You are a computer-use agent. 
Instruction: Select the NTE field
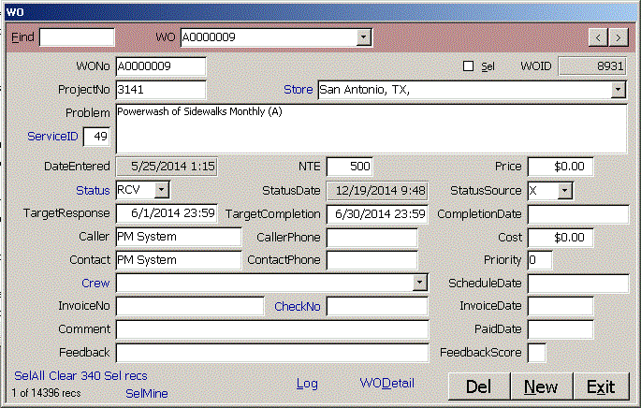tap(349, 167)
